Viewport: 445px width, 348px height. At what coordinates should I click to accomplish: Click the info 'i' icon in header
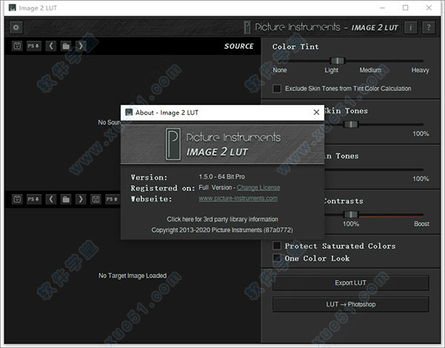(410, 27)
